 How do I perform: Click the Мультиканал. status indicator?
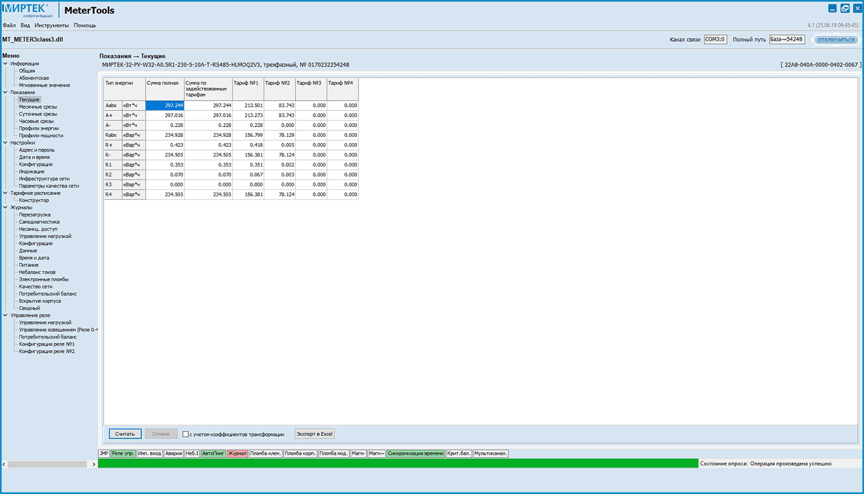point(491,453)
